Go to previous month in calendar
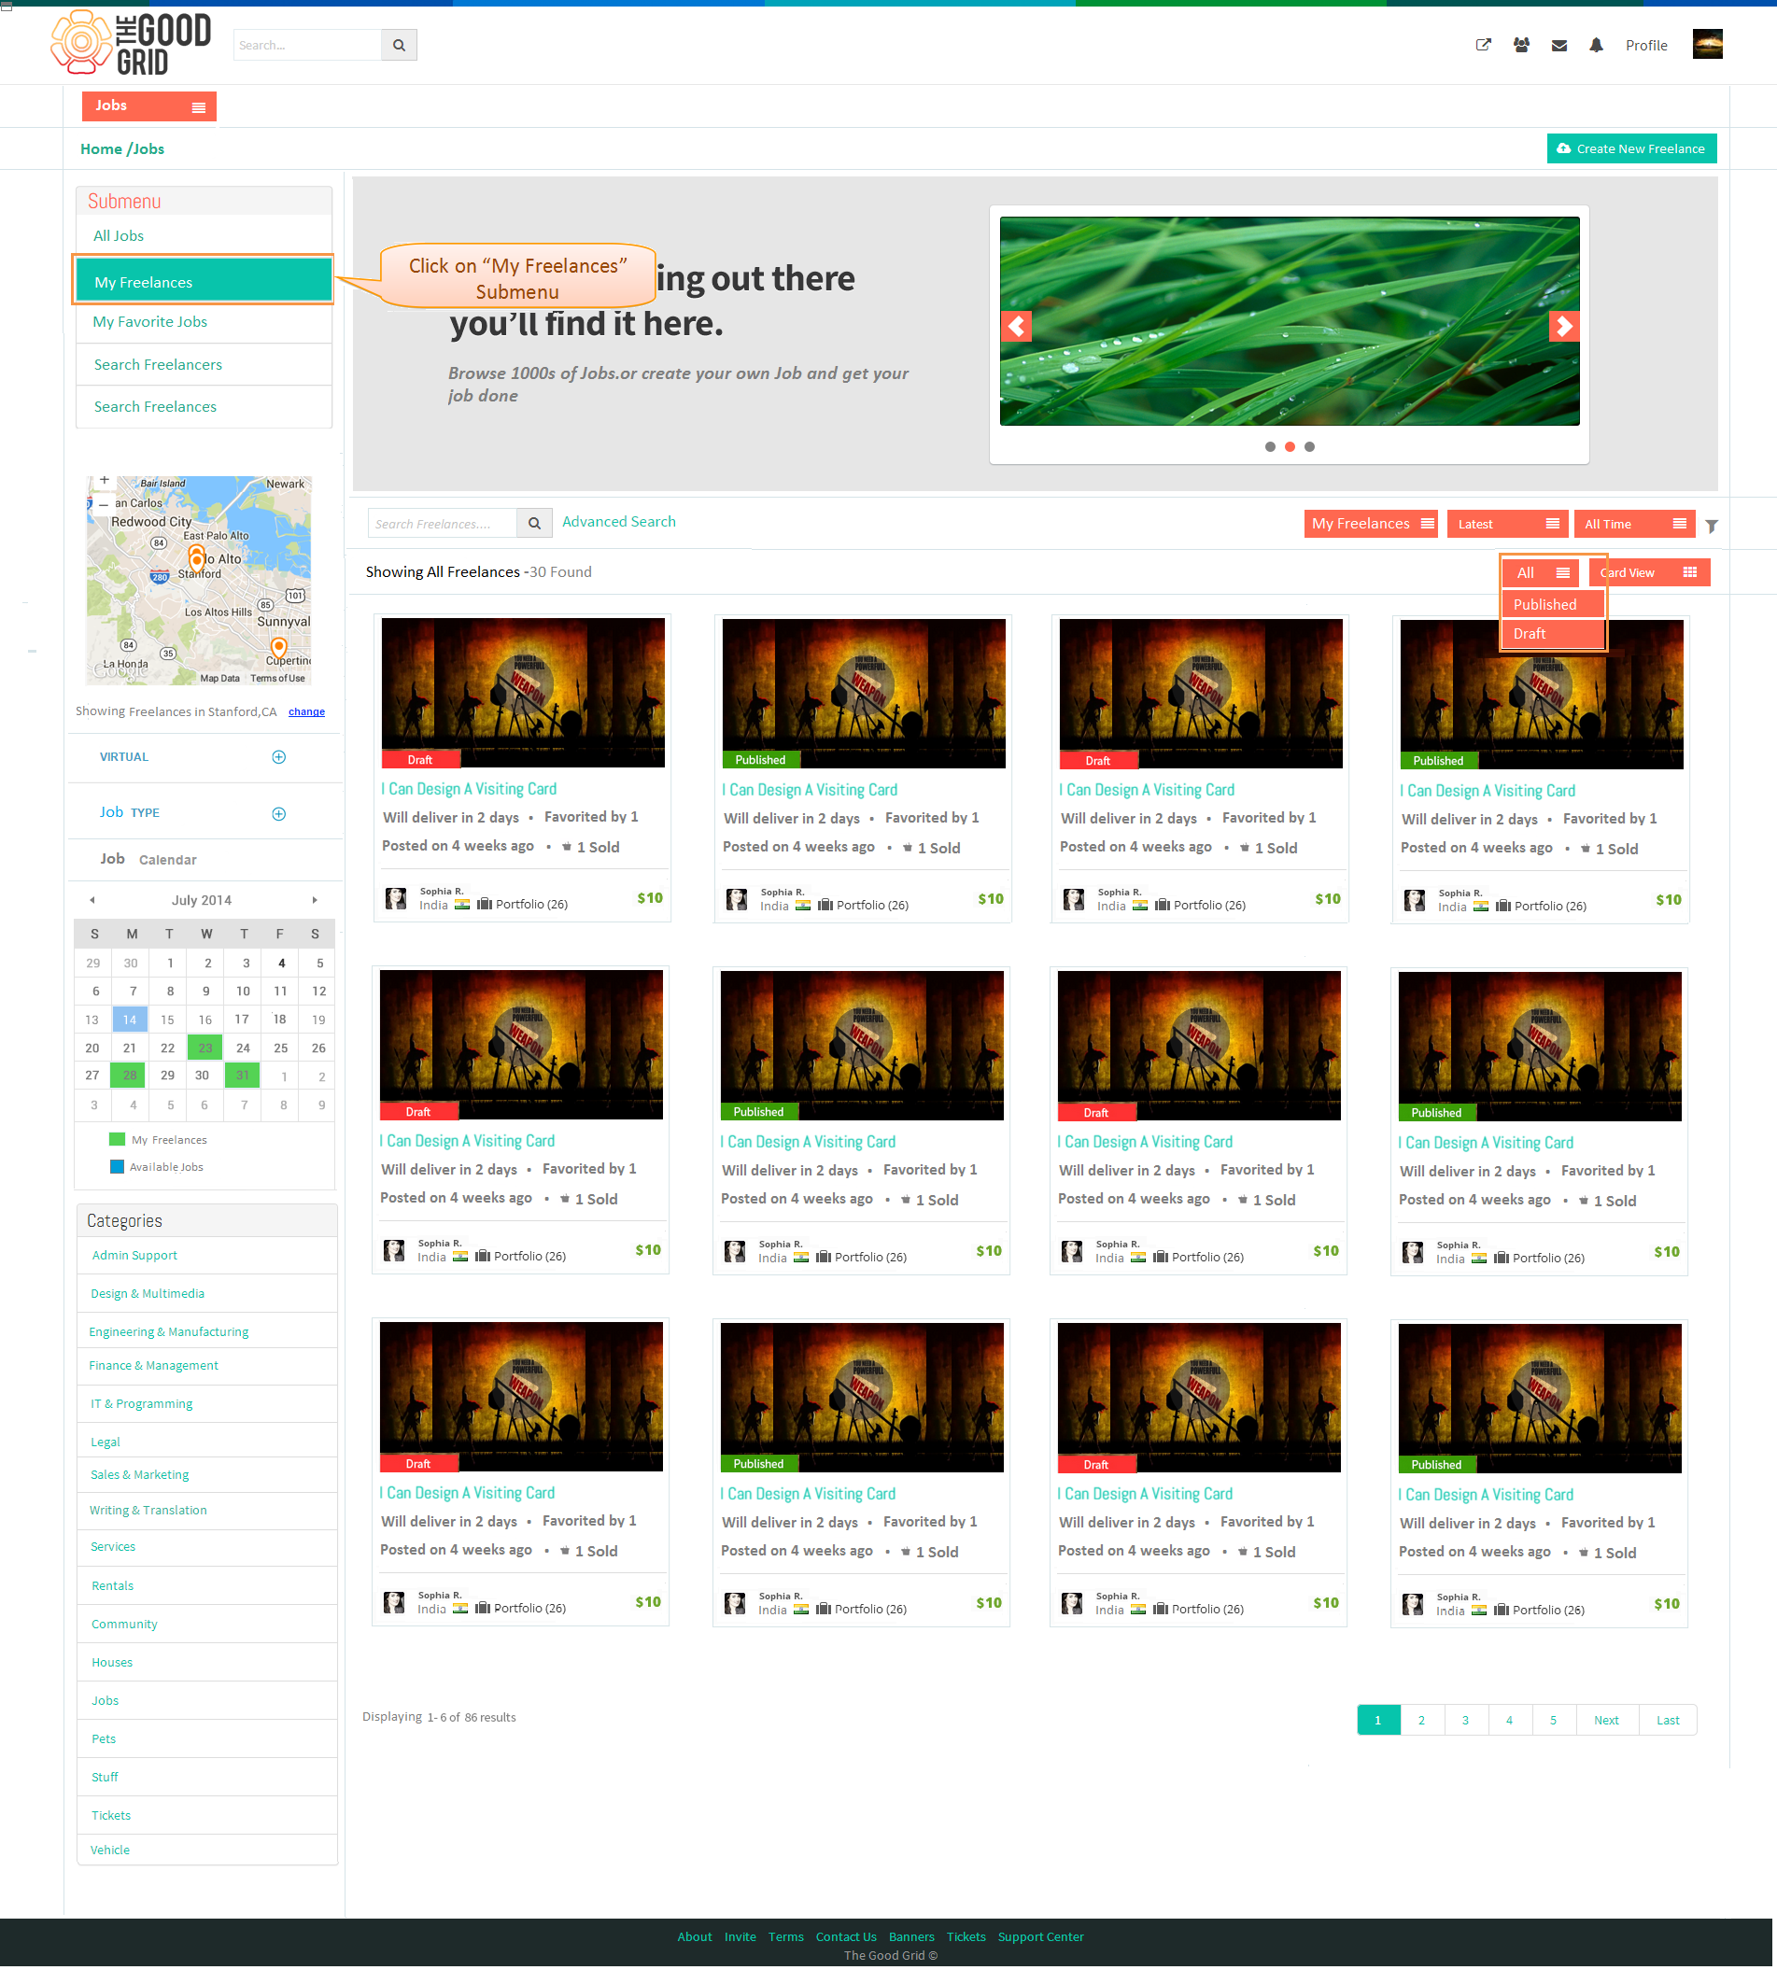Viewport: 1777px width, 1970px height. coord(92,900)
